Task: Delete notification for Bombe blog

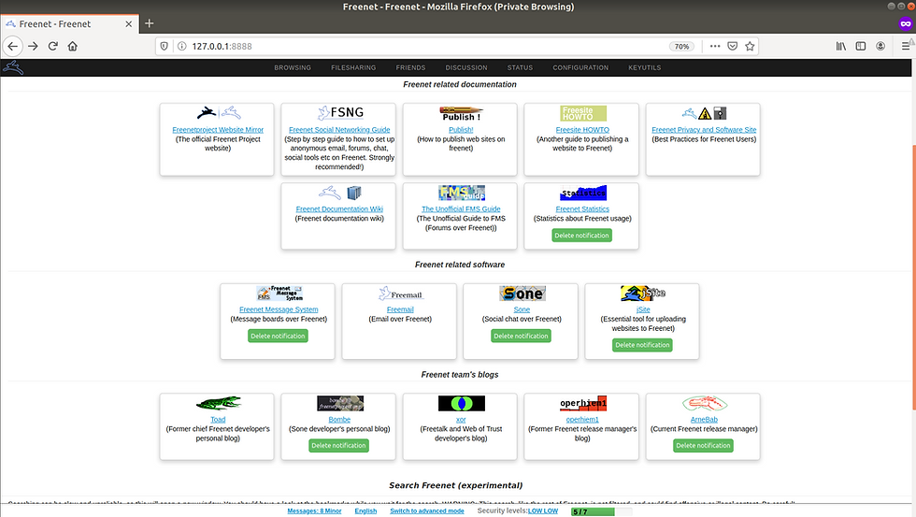Action: [x=338, y=446]
